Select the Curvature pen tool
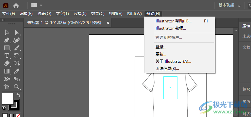The image size is (251, 117). click(17, 40)
